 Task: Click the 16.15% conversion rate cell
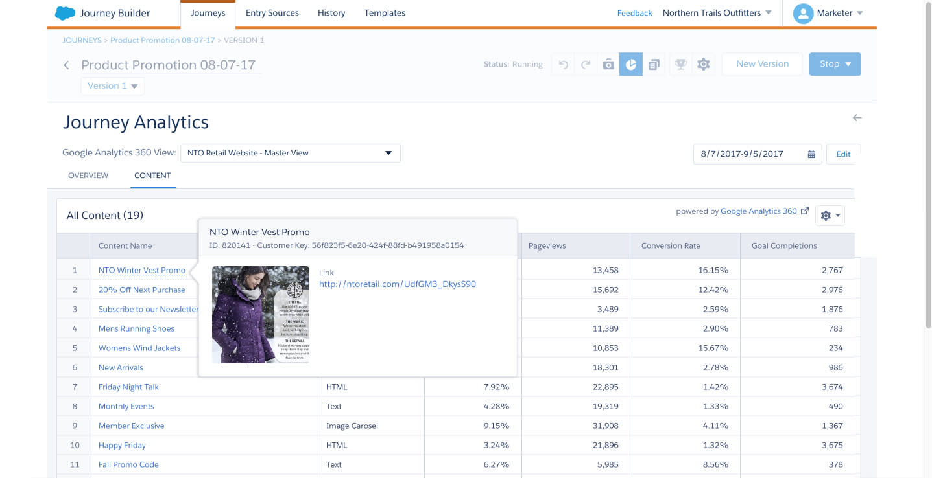(686, 270)
